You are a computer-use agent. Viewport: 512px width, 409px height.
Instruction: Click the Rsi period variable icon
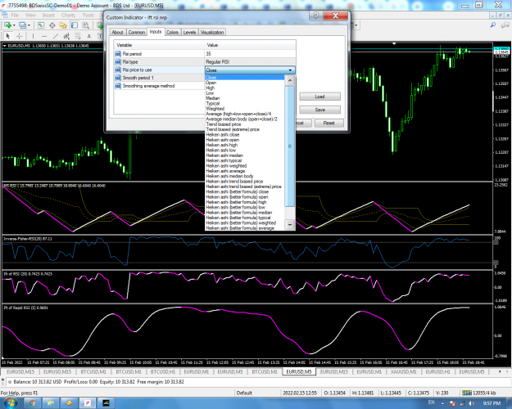pyautogui.click(x=118, y=54)
